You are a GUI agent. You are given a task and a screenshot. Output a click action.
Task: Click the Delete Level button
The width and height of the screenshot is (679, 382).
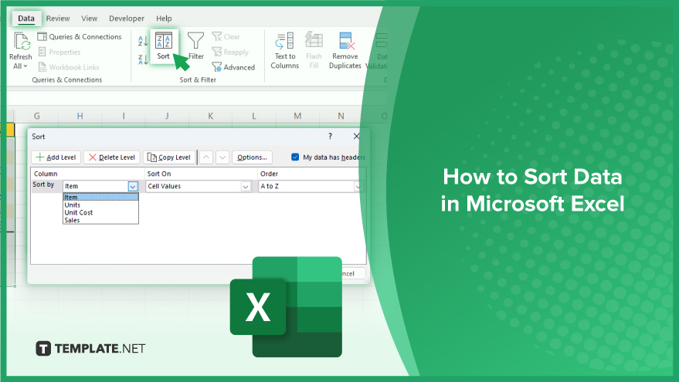pyautogui.click(x=112, y=157)
